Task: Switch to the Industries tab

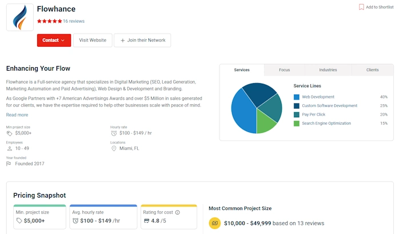Action: pyautogui.click(x=328, y=70)
